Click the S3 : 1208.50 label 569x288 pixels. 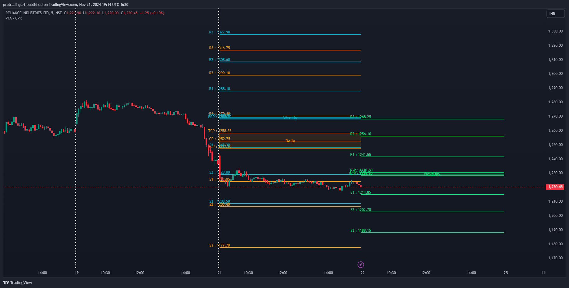[x=220, y=201]
